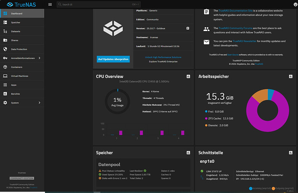The image size is (298, 193).
Task: Click the orange Dienste legend dot
Action: 206,125
